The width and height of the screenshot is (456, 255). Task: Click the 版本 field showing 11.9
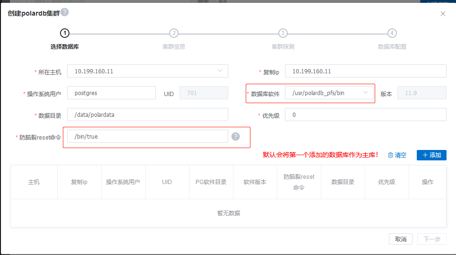[x=422, y=93]
